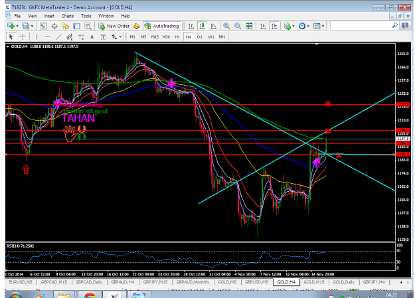Toggle Auto Scroll for the chart
Screen dimensions: 415x298
(262, 26)
